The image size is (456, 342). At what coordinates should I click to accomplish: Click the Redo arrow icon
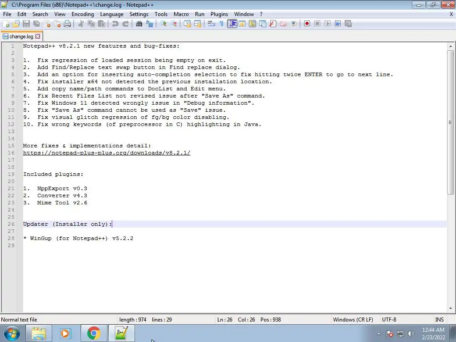125,24
